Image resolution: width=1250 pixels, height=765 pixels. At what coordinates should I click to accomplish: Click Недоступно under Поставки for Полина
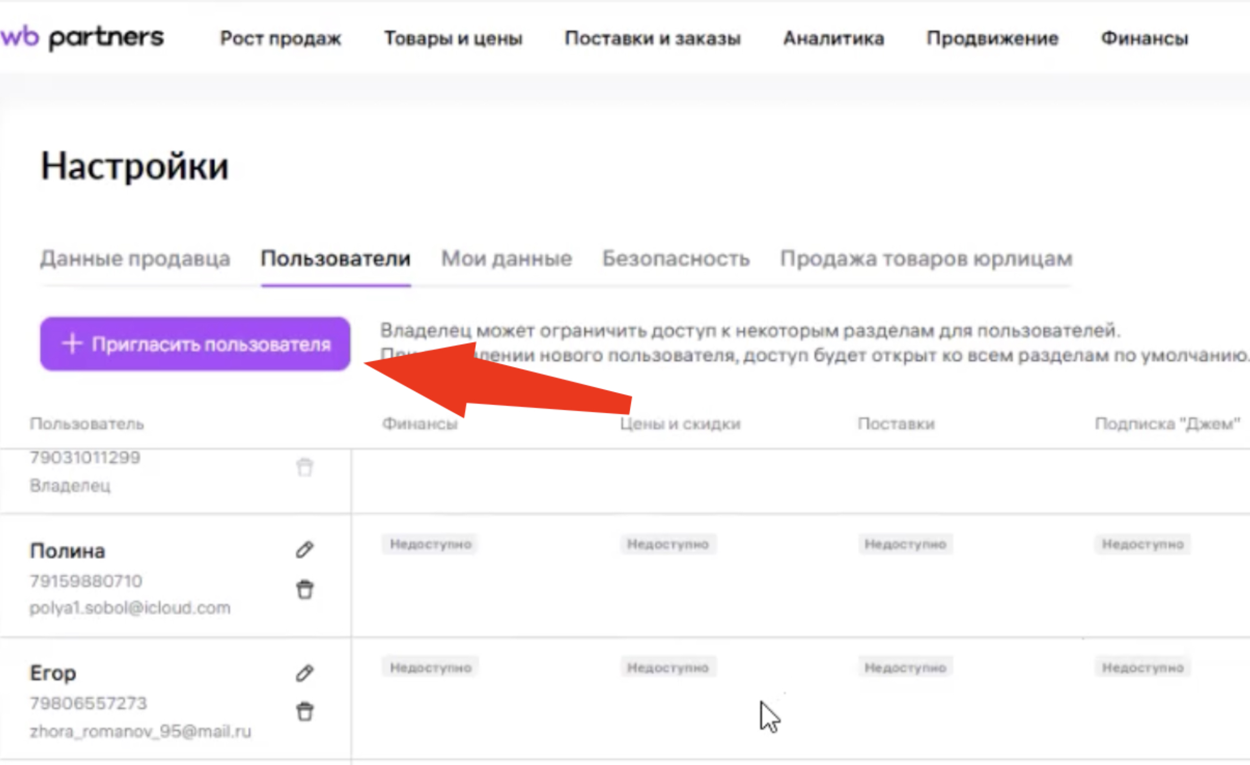point(905,544)
